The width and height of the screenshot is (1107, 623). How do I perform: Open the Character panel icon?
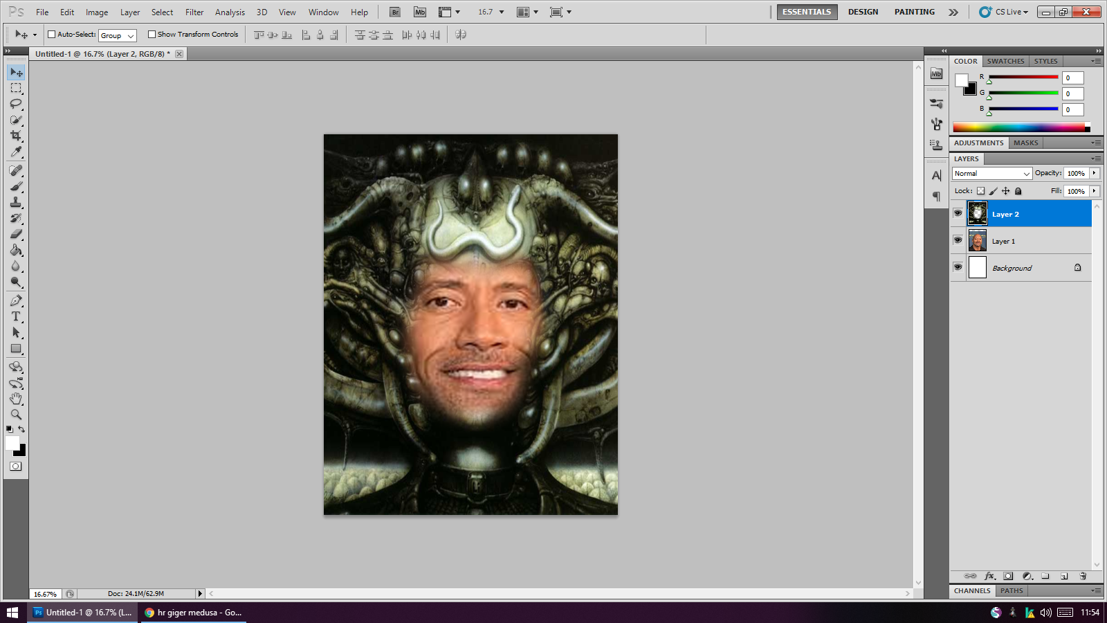pyautogui.click(x=936, y=176)
